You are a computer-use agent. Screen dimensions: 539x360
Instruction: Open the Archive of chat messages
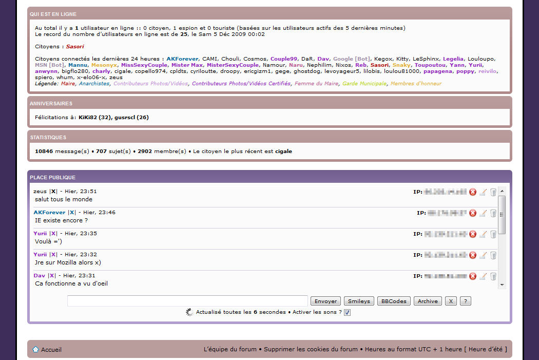tap(428, 301)
